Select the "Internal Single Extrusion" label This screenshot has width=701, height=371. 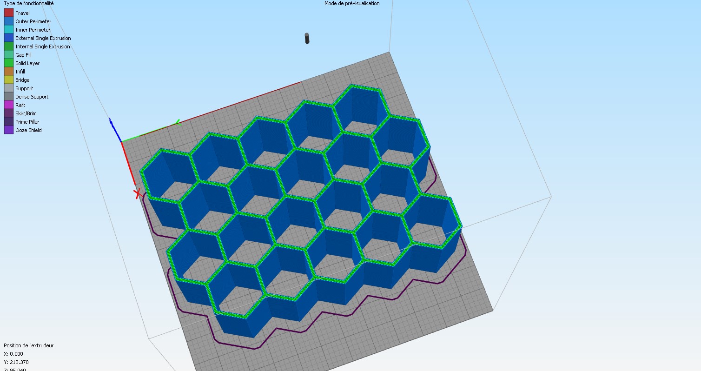point(43,46)
